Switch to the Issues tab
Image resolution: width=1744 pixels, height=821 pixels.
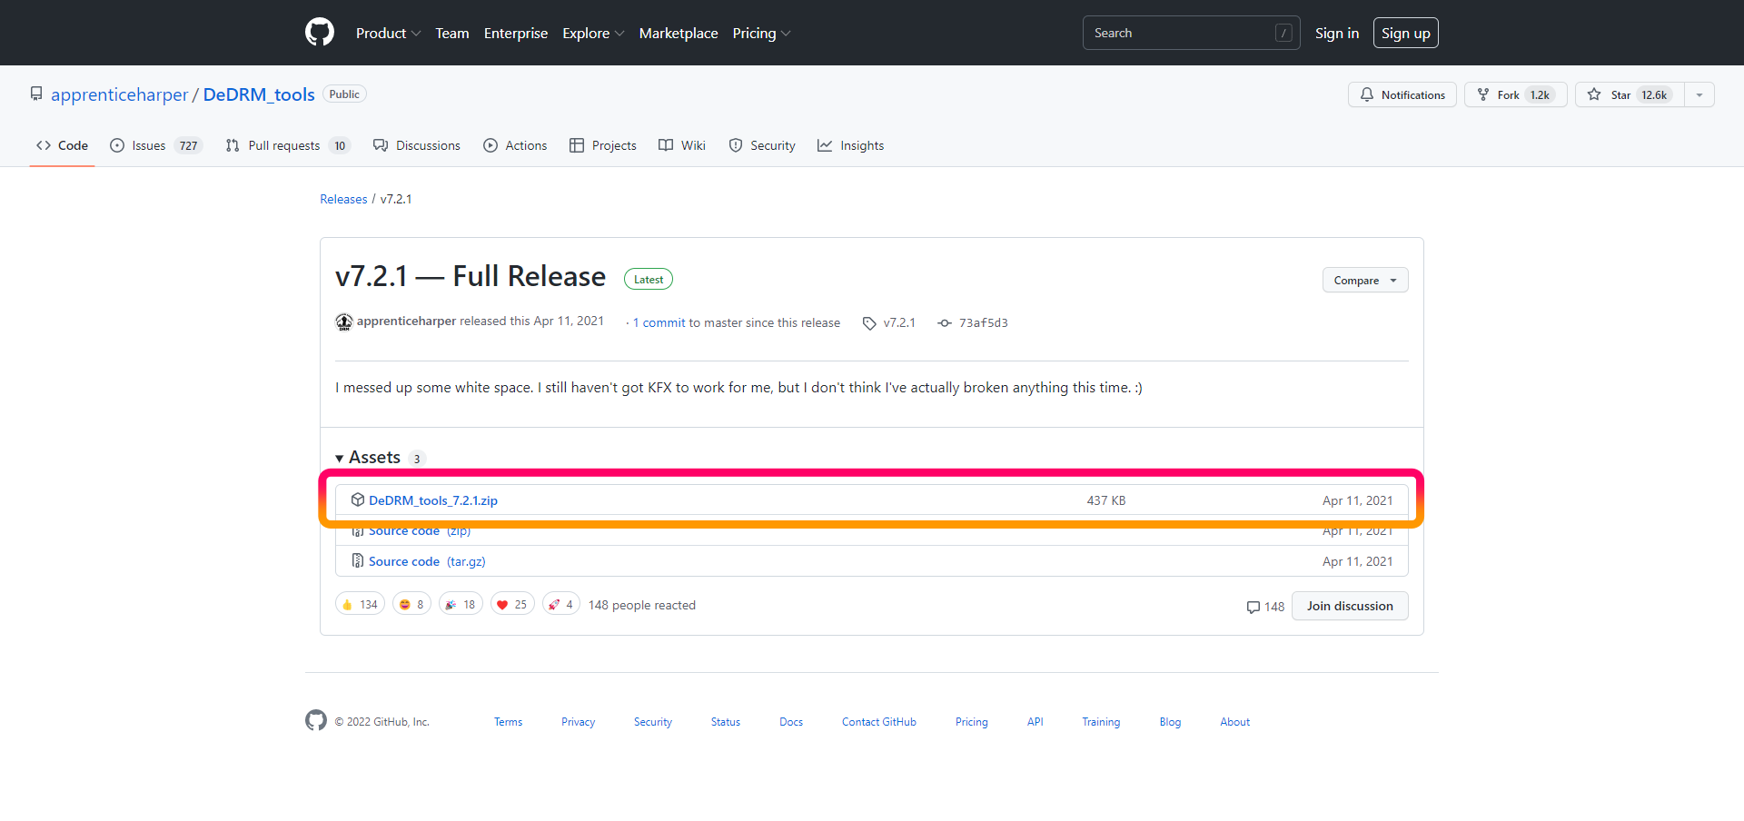155,145
